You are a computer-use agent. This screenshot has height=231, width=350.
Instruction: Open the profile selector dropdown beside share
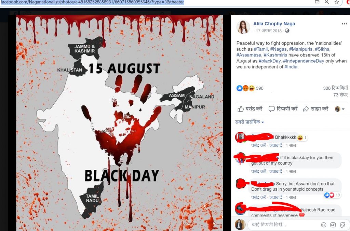pos(339,109)
